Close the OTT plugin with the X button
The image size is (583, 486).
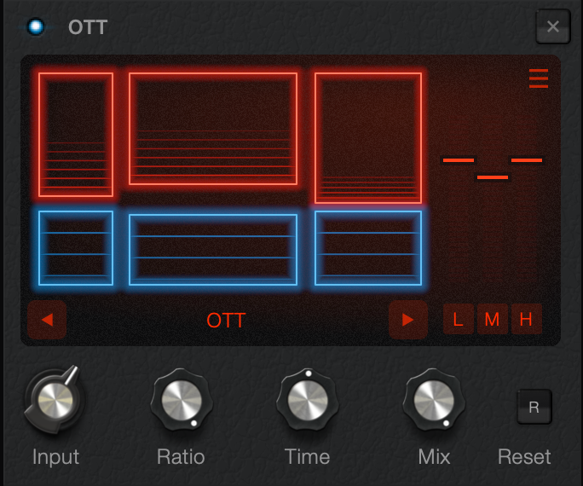(553, 26)
